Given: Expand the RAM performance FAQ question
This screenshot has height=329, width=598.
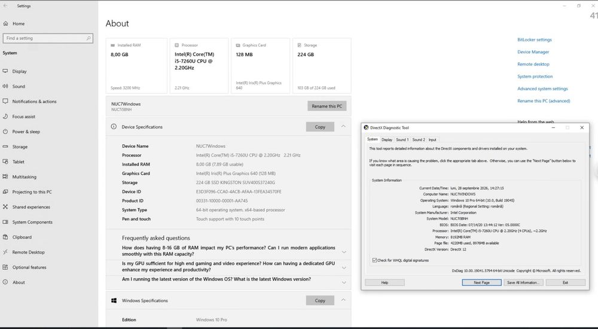Looking at the screenshot, I should click(x=344, y=252).
